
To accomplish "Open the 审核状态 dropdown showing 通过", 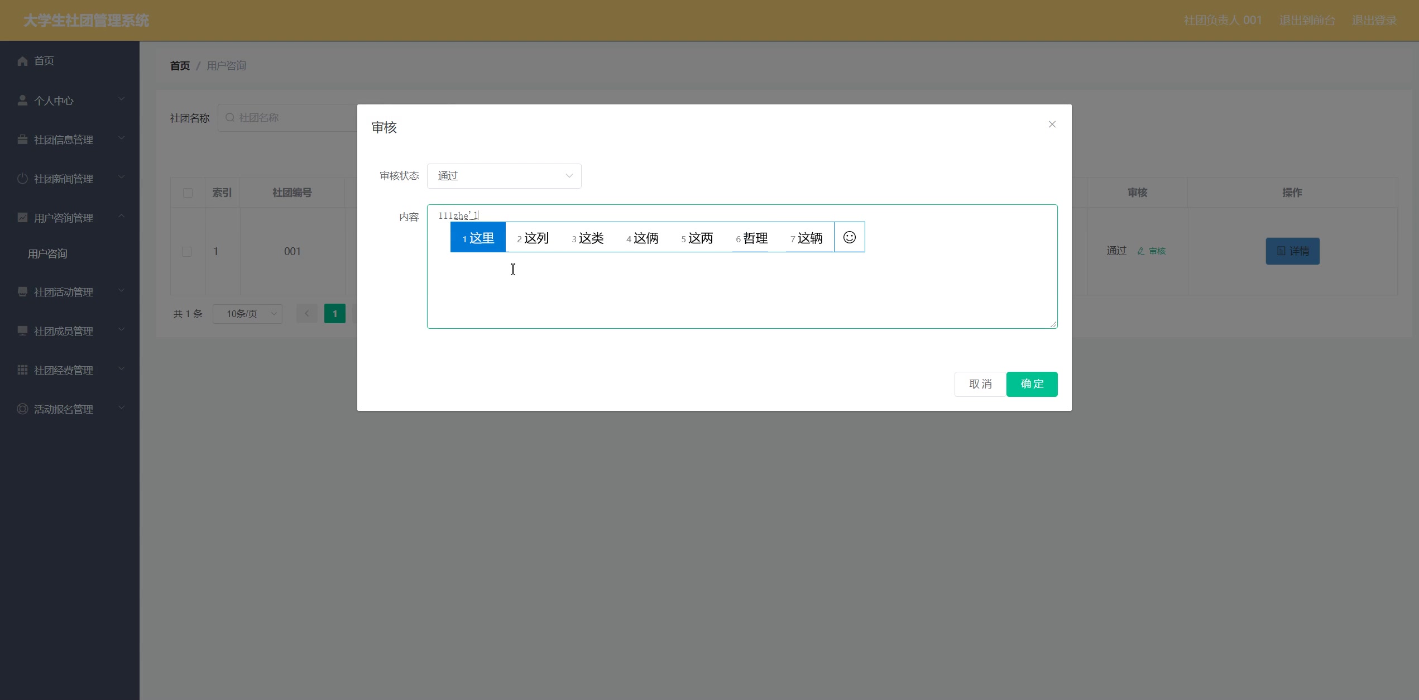I will coord(504,176).
